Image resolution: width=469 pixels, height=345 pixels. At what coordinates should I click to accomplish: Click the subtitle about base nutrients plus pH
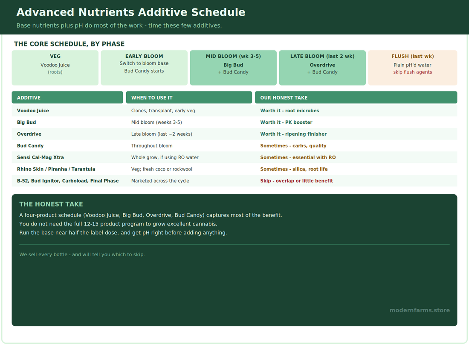coord(119,26)
